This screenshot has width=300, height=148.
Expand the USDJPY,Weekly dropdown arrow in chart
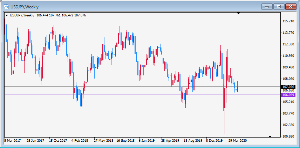[7, 15]
